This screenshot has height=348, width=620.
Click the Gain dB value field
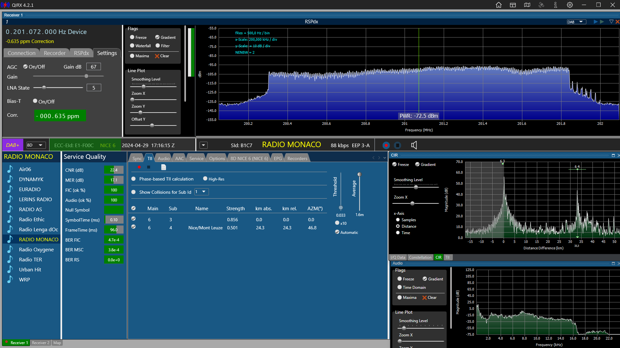(x=93, y=67)
